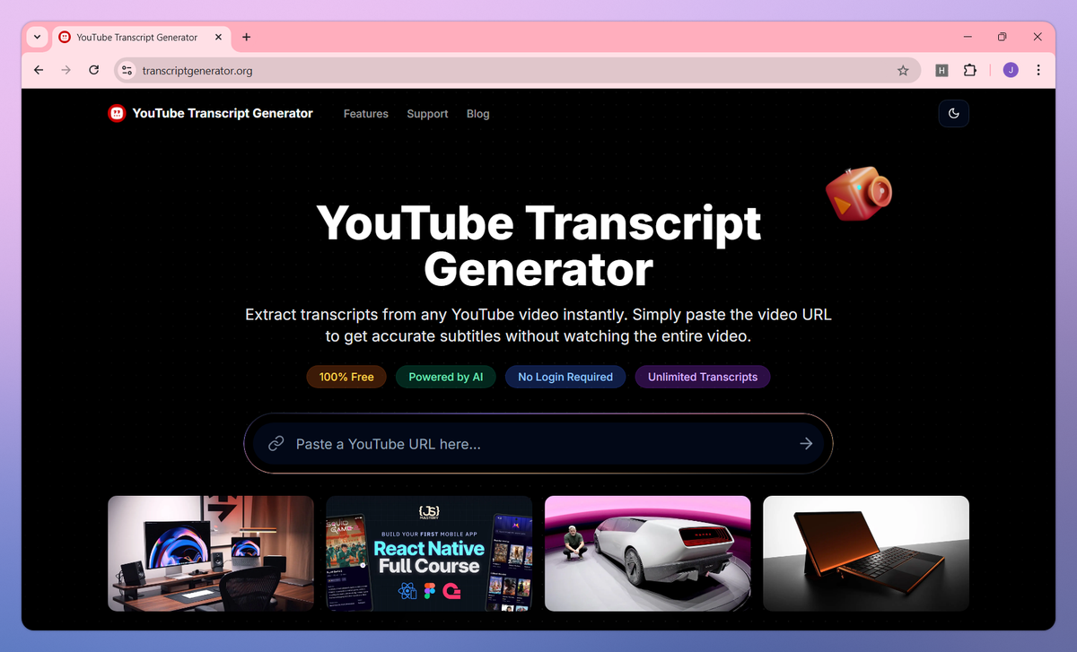The image size is (1077, 652).
Task: Visit the Blog
Action: click(477, 113)
